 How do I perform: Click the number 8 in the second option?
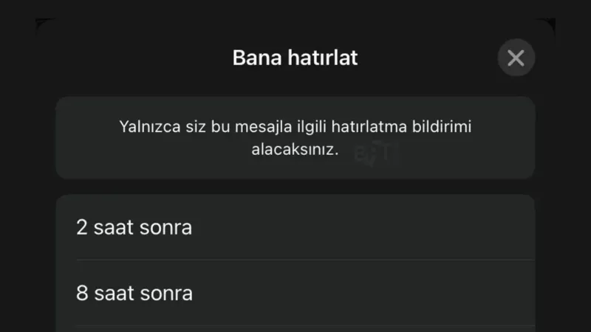tap(82, 294)
